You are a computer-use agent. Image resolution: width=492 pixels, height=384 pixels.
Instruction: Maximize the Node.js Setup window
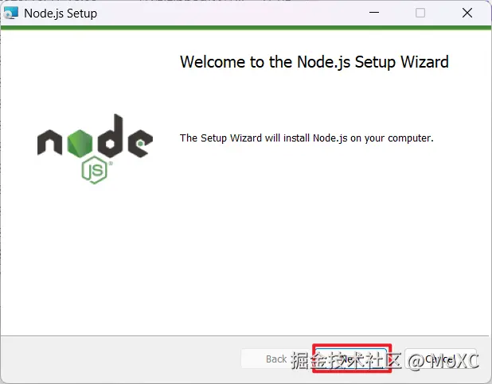420,13
